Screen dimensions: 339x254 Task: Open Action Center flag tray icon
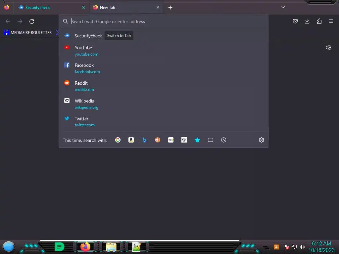point(286,247)
